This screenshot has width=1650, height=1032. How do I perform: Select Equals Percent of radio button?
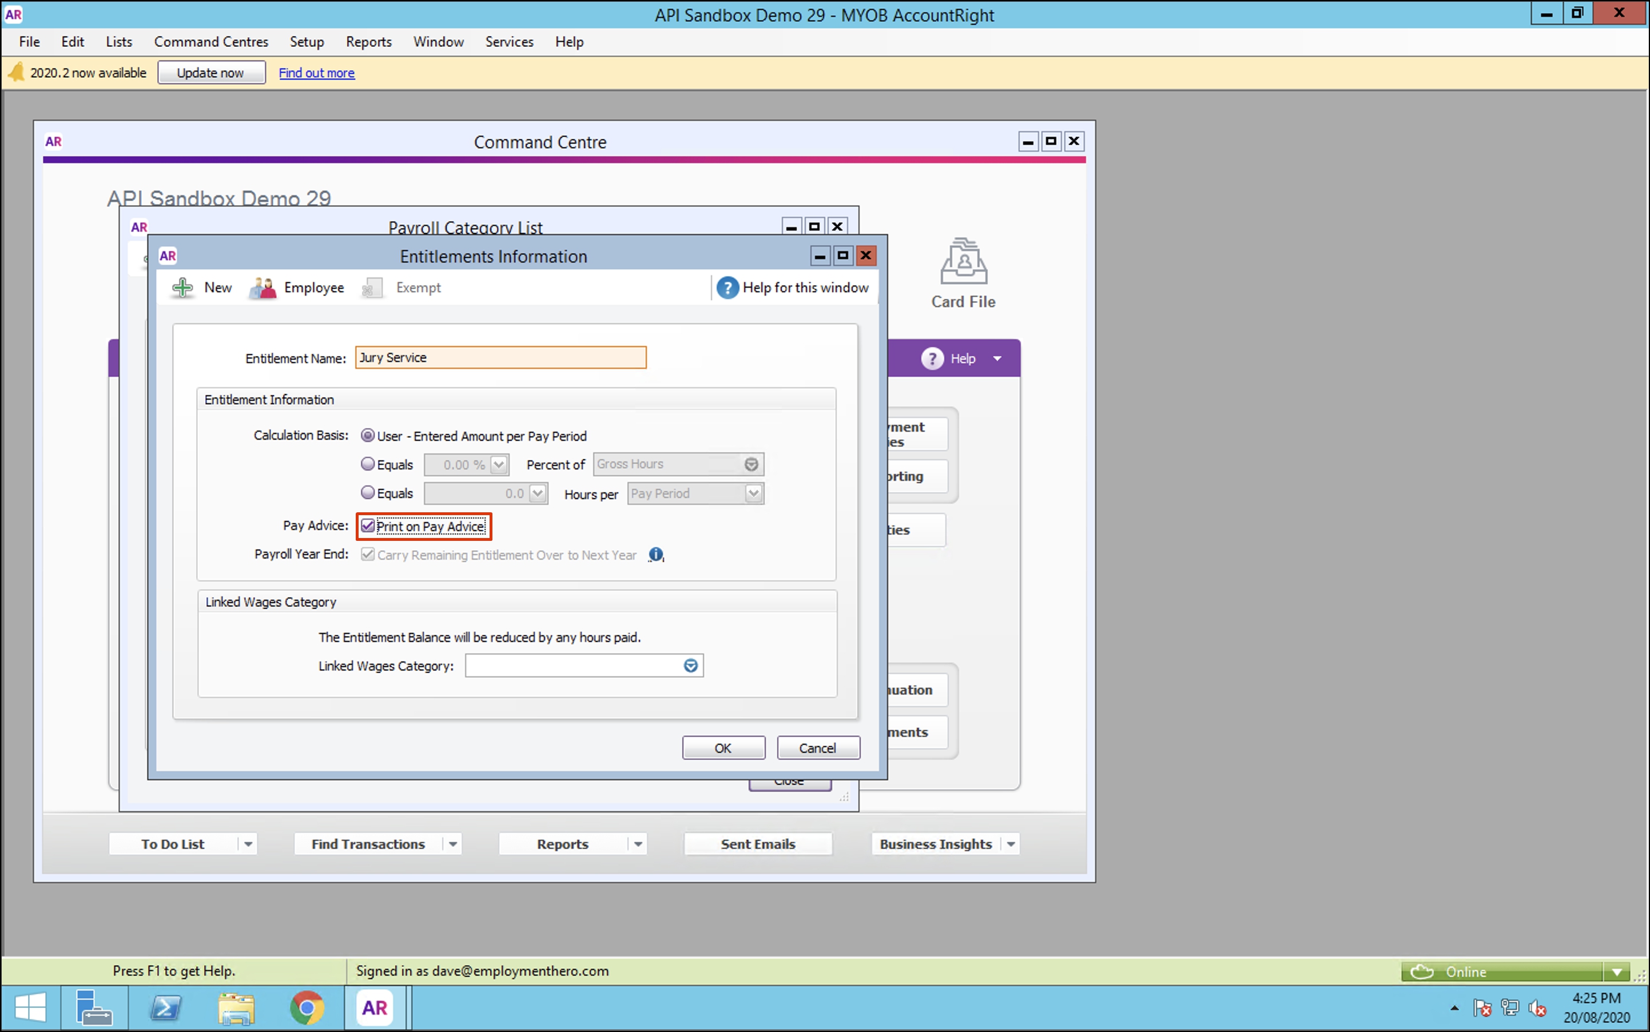coord(368,464)
